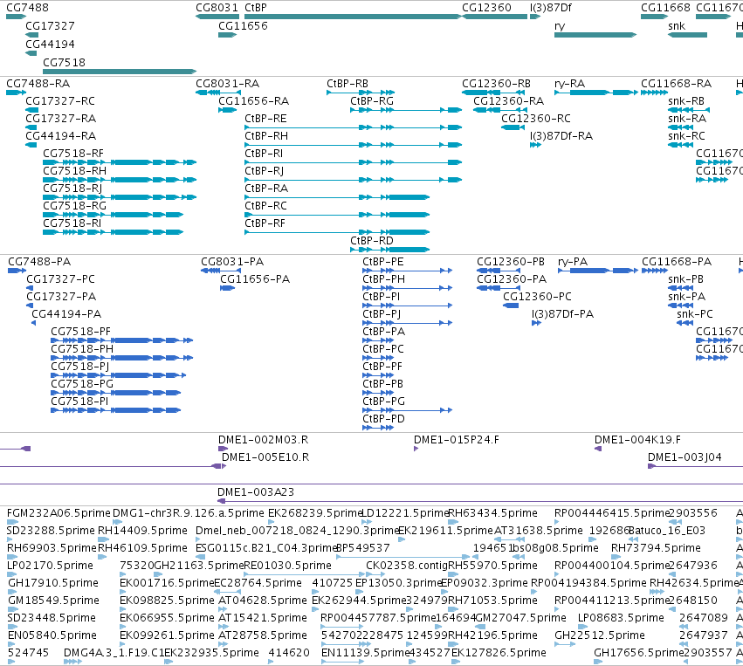This screenshot has width=743, height=666.
Task: Select protein label CtBP-PE
Action: tap(383, 262)
